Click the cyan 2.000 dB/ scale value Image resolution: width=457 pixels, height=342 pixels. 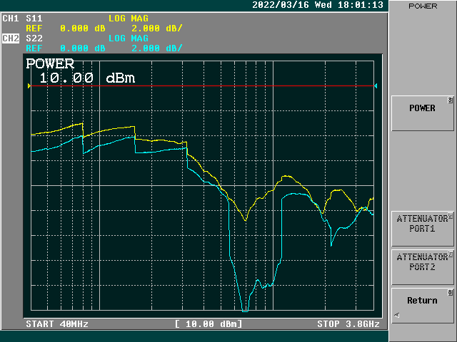point(157,48)
